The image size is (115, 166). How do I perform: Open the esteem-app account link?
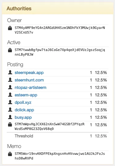pos(26,95)
